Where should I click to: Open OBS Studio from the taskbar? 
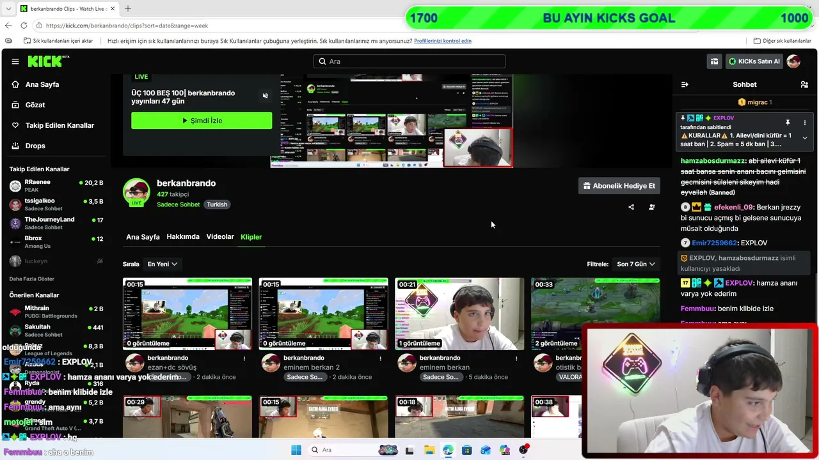(524, 450)
